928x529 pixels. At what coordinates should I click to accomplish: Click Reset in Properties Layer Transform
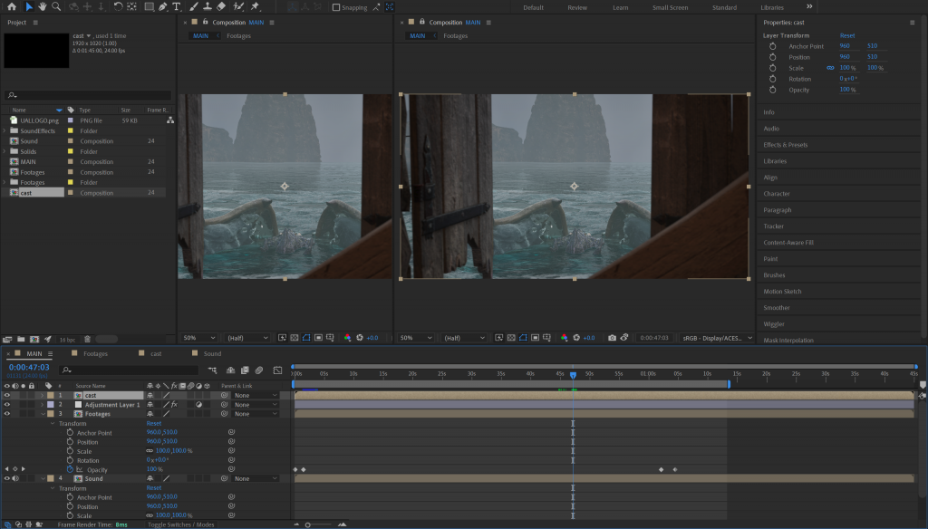pyautogui.click(x=847, y=35)
